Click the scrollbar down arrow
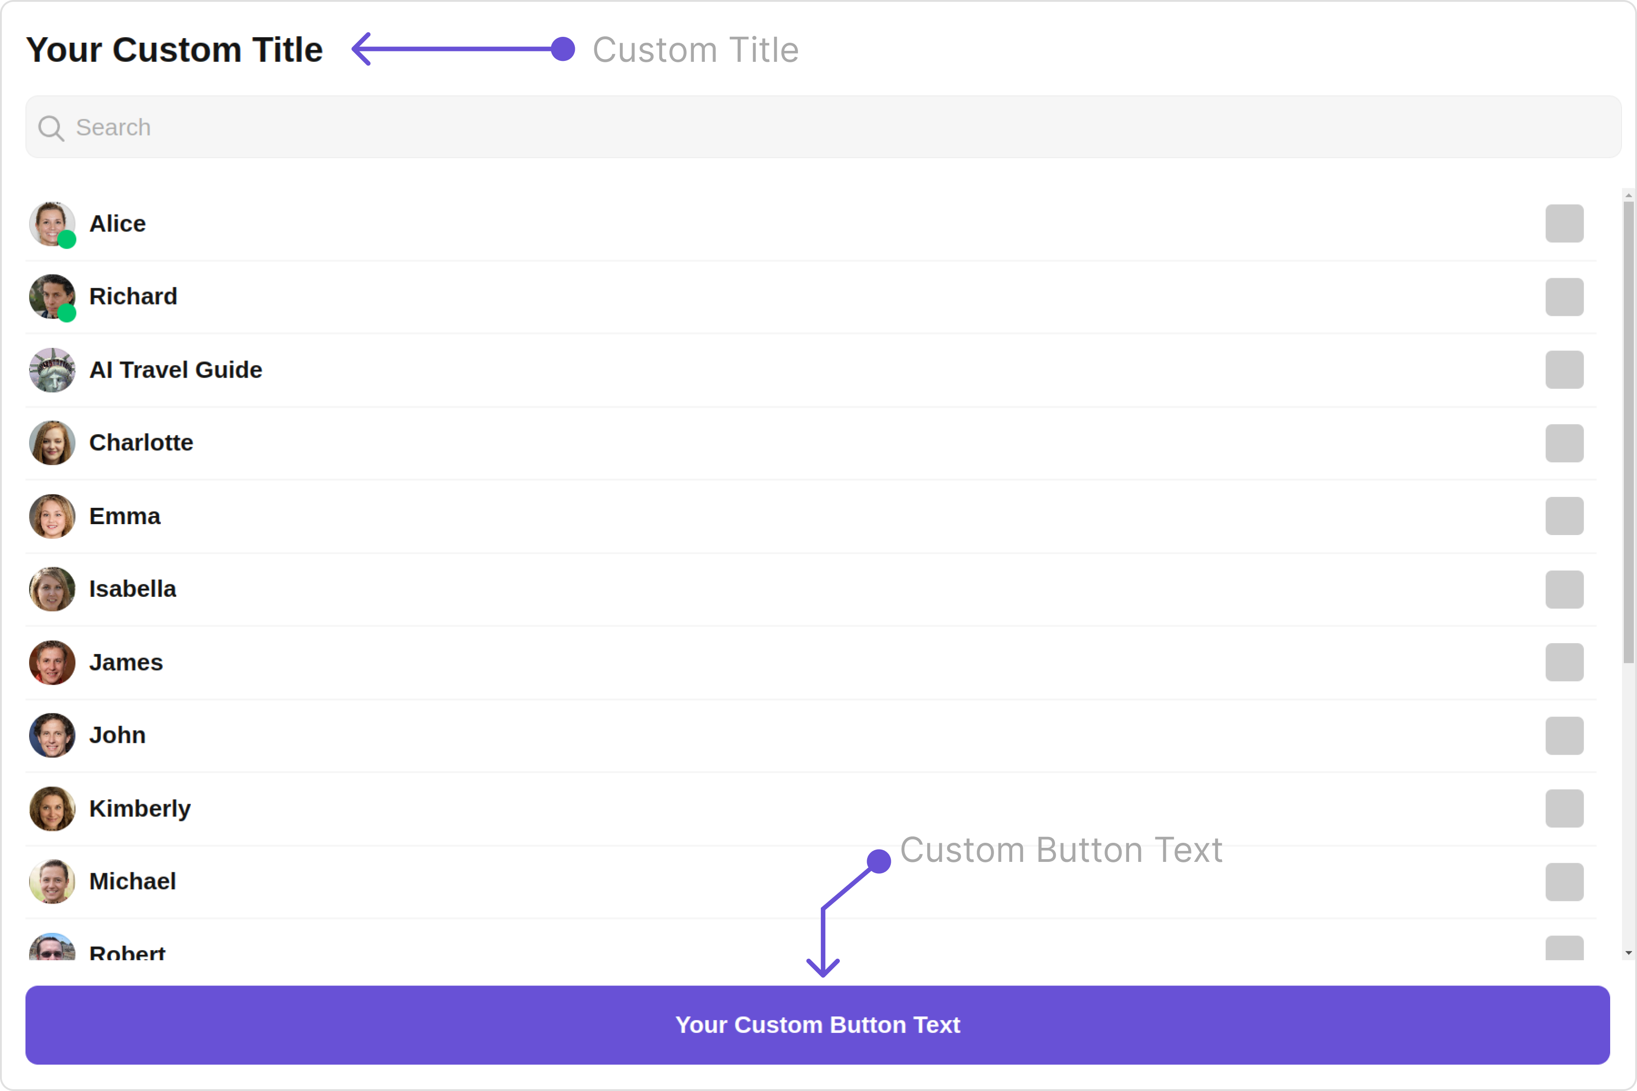1637x1091 pixels. [1628, 952]
